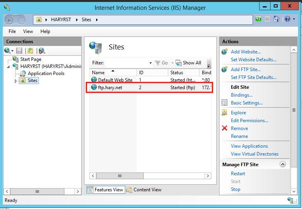Click the Create New Connection globe icon

(7, 51)
